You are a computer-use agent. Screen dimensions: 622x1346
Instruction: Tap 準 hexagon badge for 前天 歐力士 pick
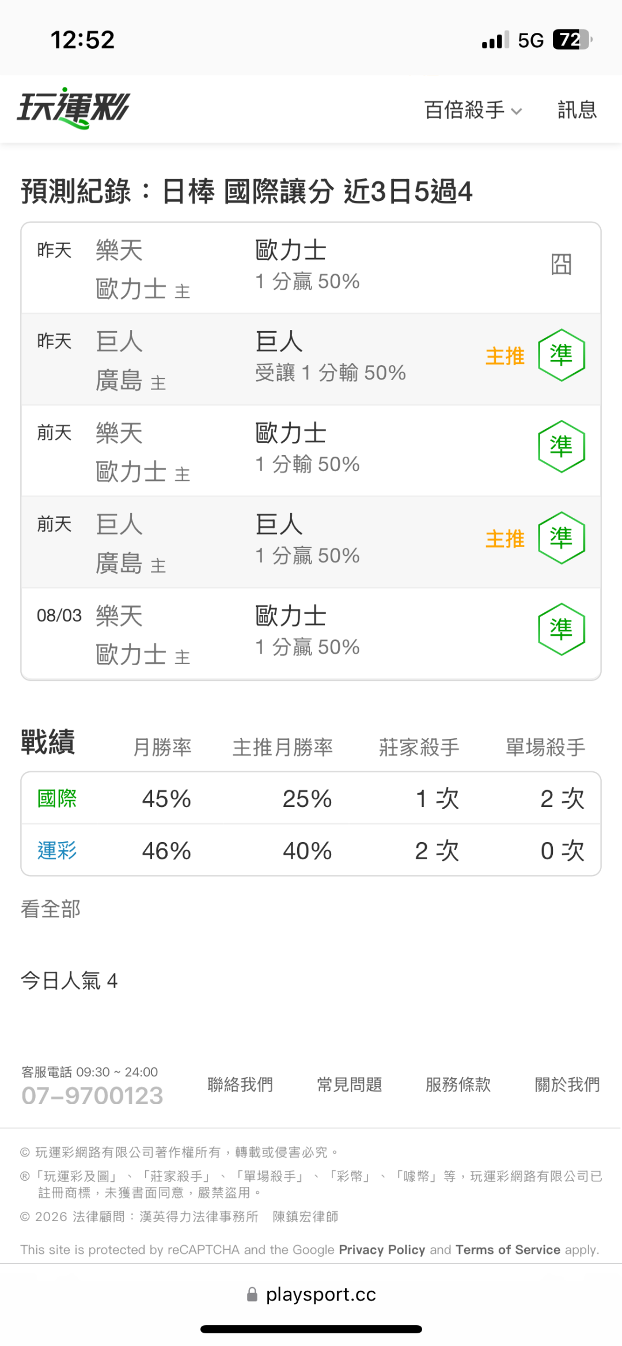[x=562, y=447]
